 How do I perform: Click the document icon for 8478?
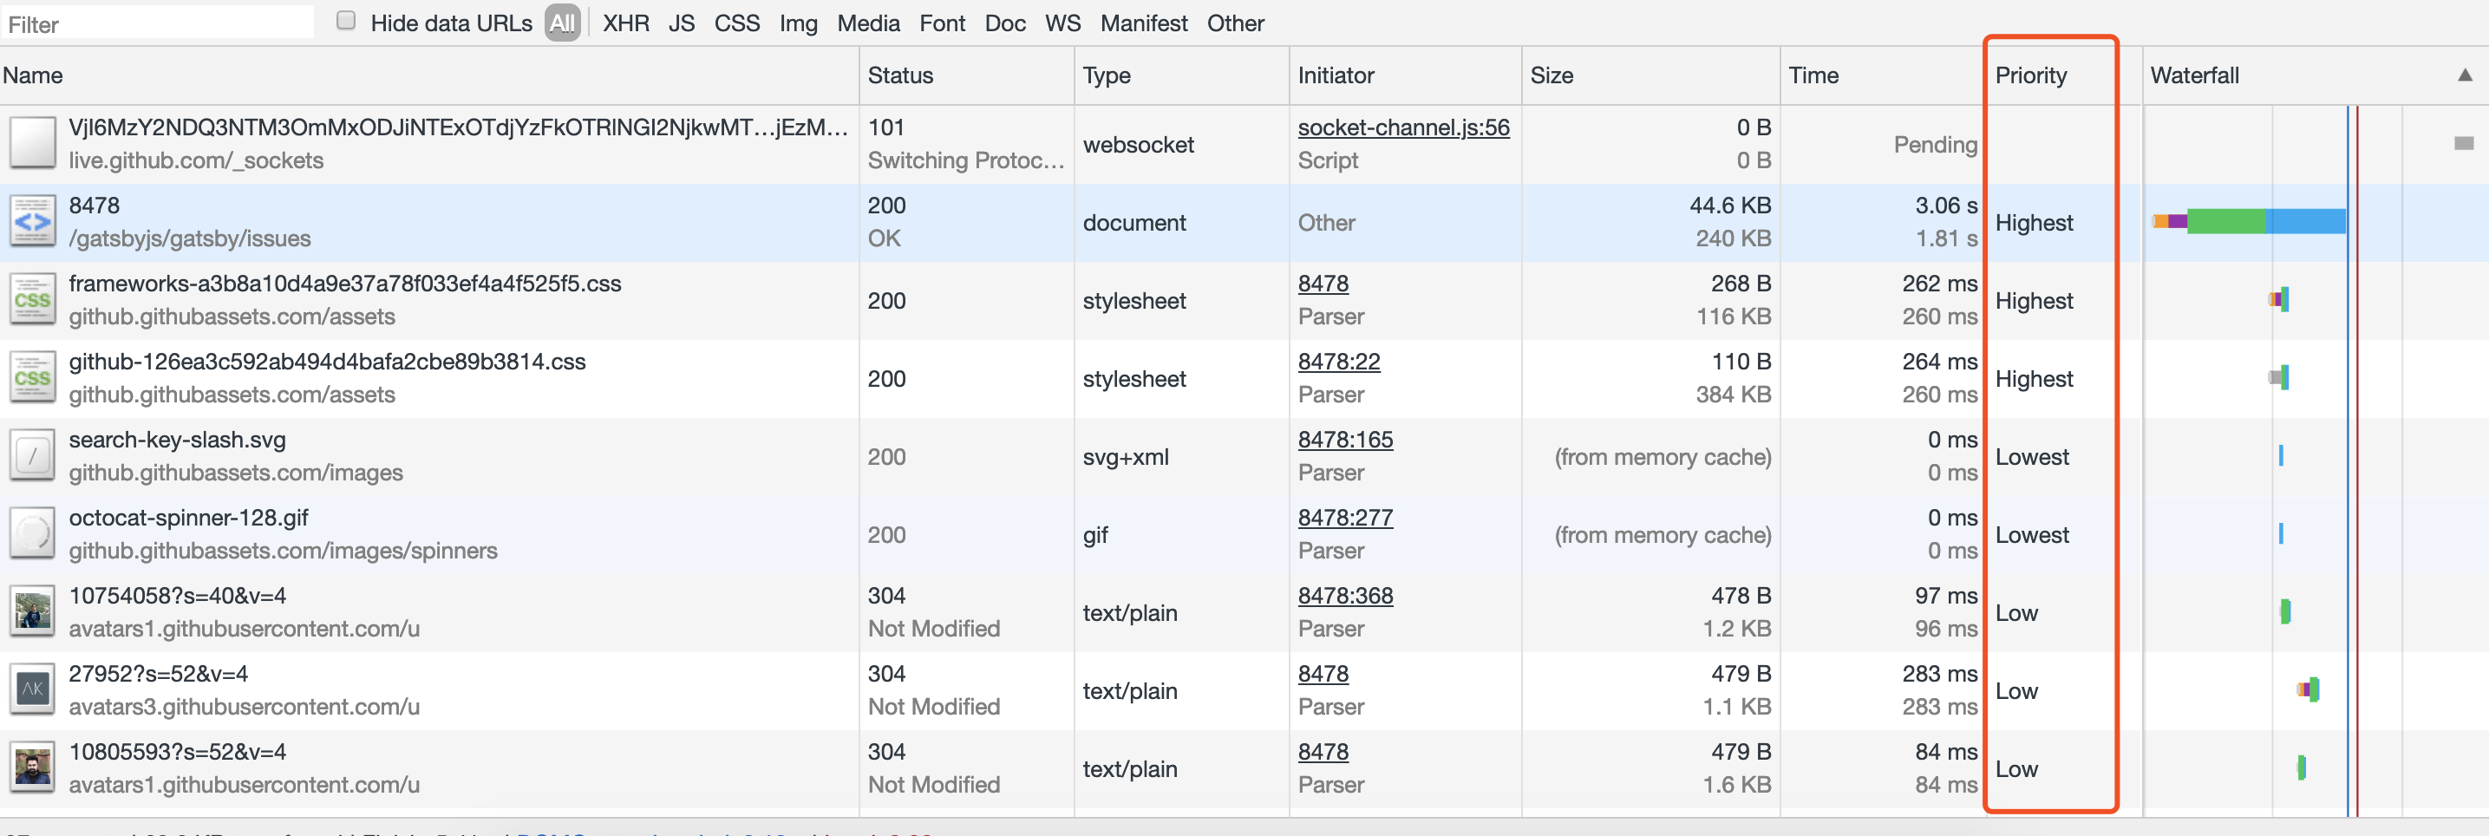tap(33, 221)
